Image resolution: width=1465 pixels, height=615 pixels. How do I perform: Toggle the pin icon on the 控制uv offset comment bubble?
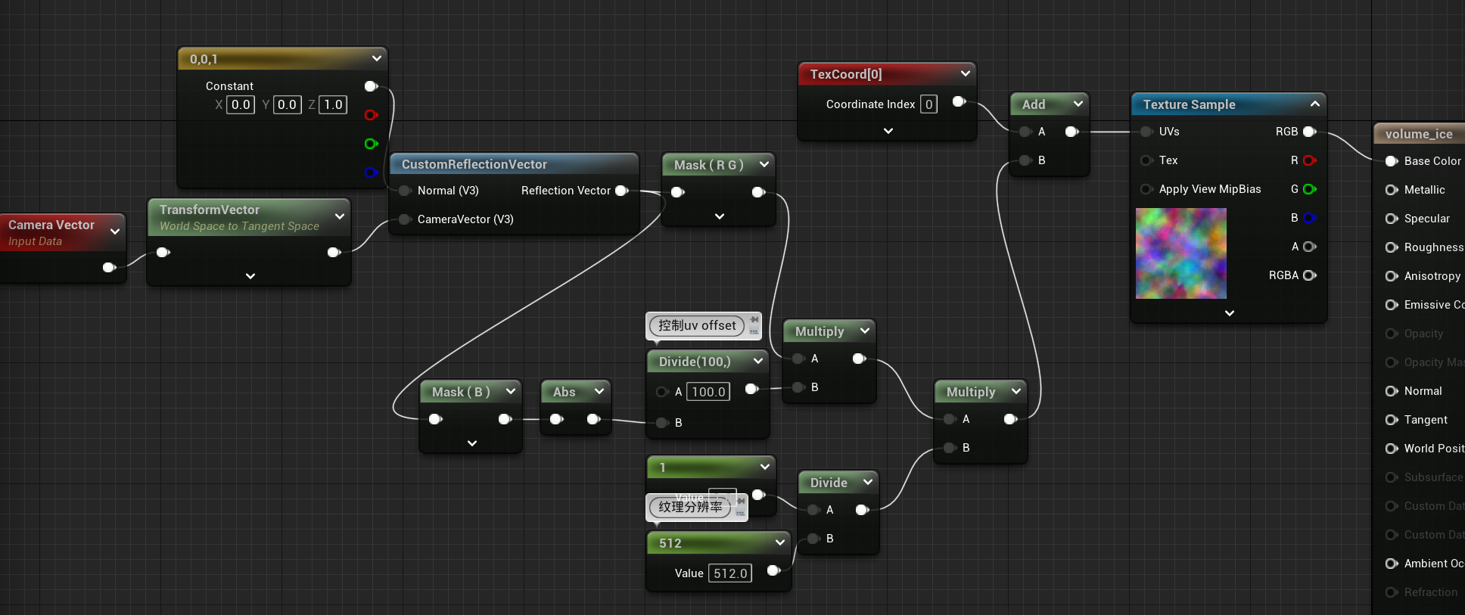point(754,320)
